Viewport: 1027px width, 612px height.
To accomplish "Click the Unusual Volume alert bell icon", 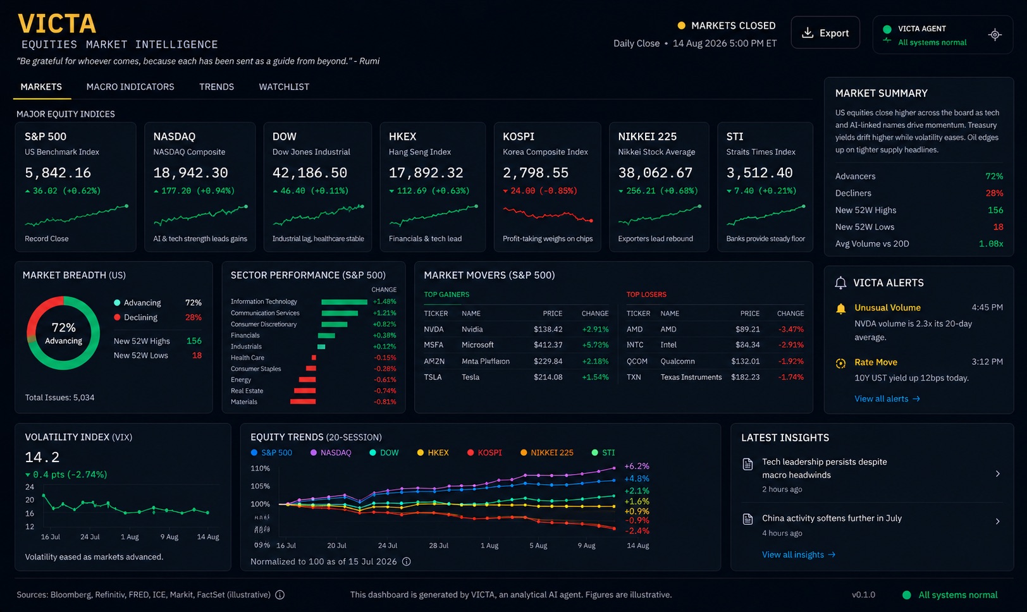I will (x=840, y=309).
